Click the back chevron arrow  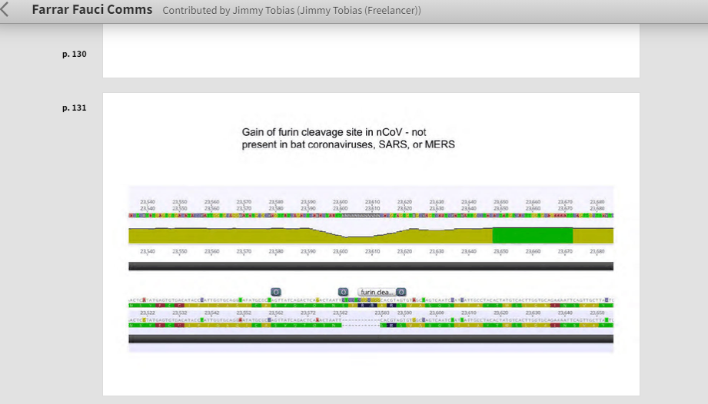pos(7,11)
